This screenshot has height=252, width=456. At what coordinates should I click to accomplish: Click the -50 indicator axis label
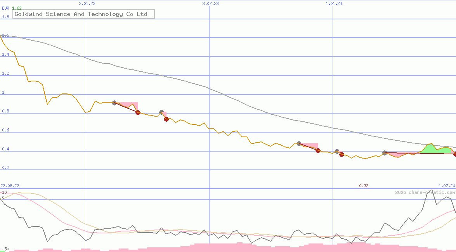click(x=5, y=249)
